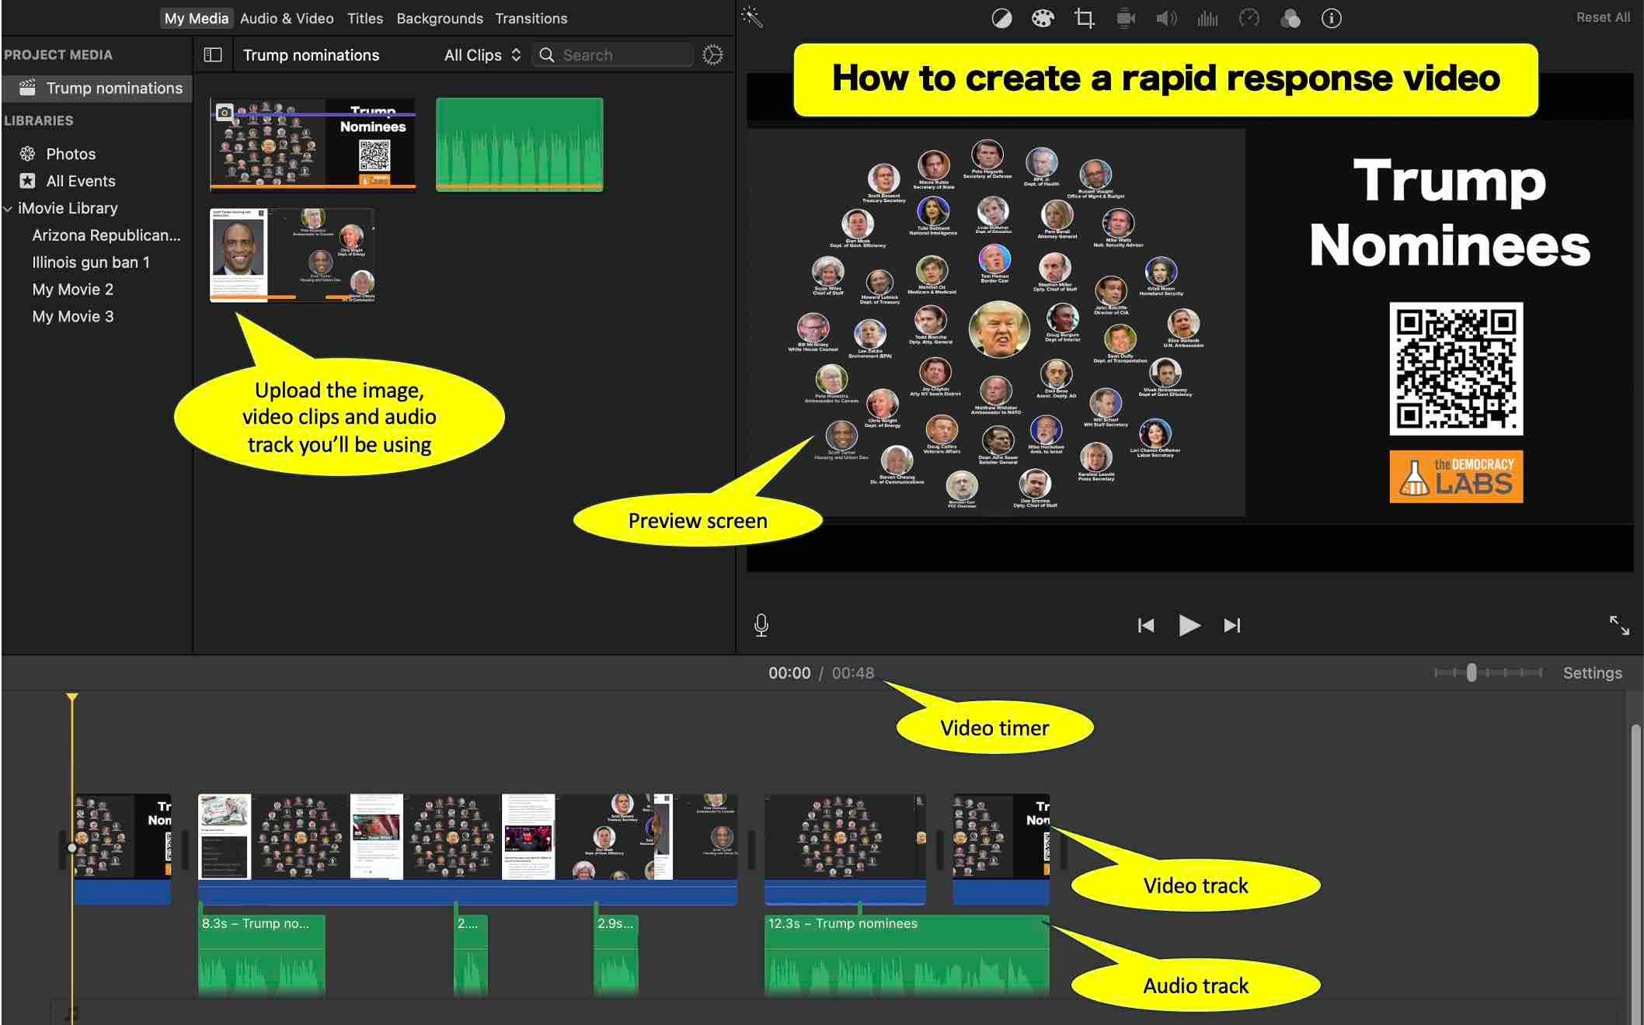The height and width of the screenshot is (1025, 1644).
Task: Open the color balance tool
Action: pos(1001,19)
